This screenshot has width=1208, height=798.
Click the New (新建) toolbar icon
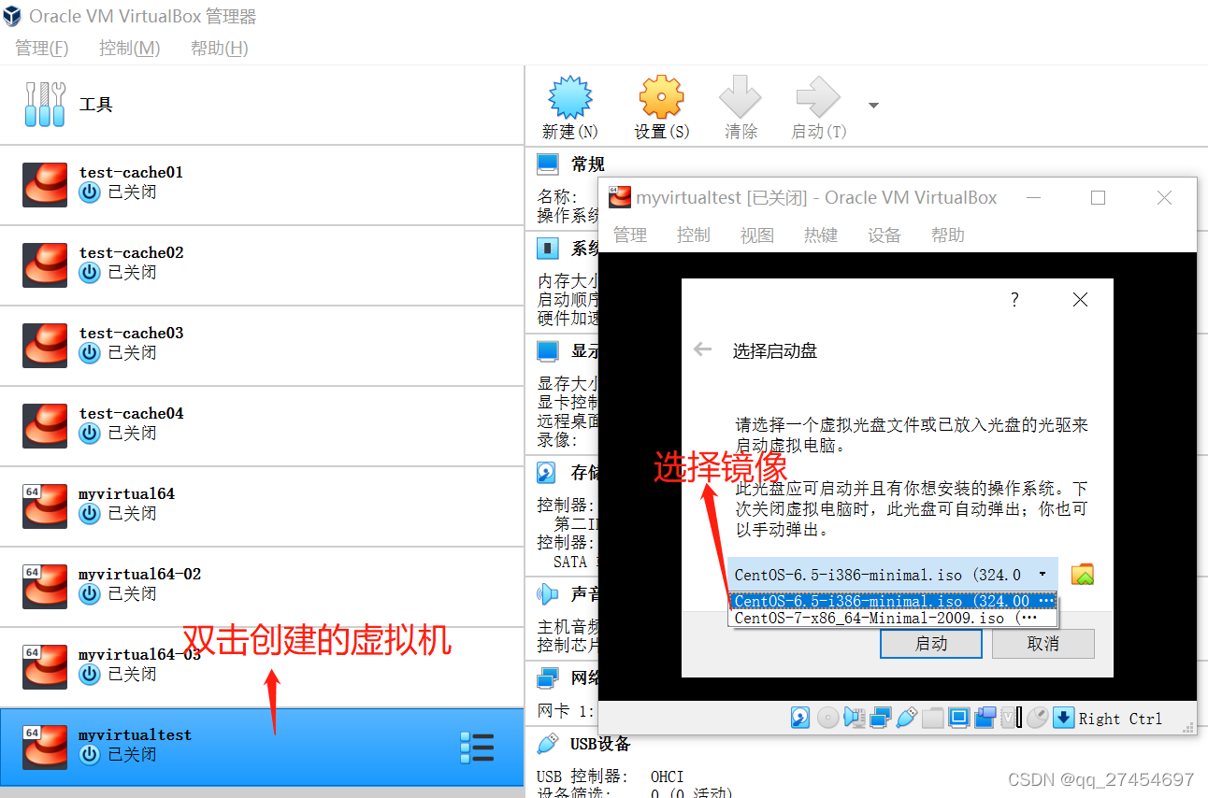point(569,97)
